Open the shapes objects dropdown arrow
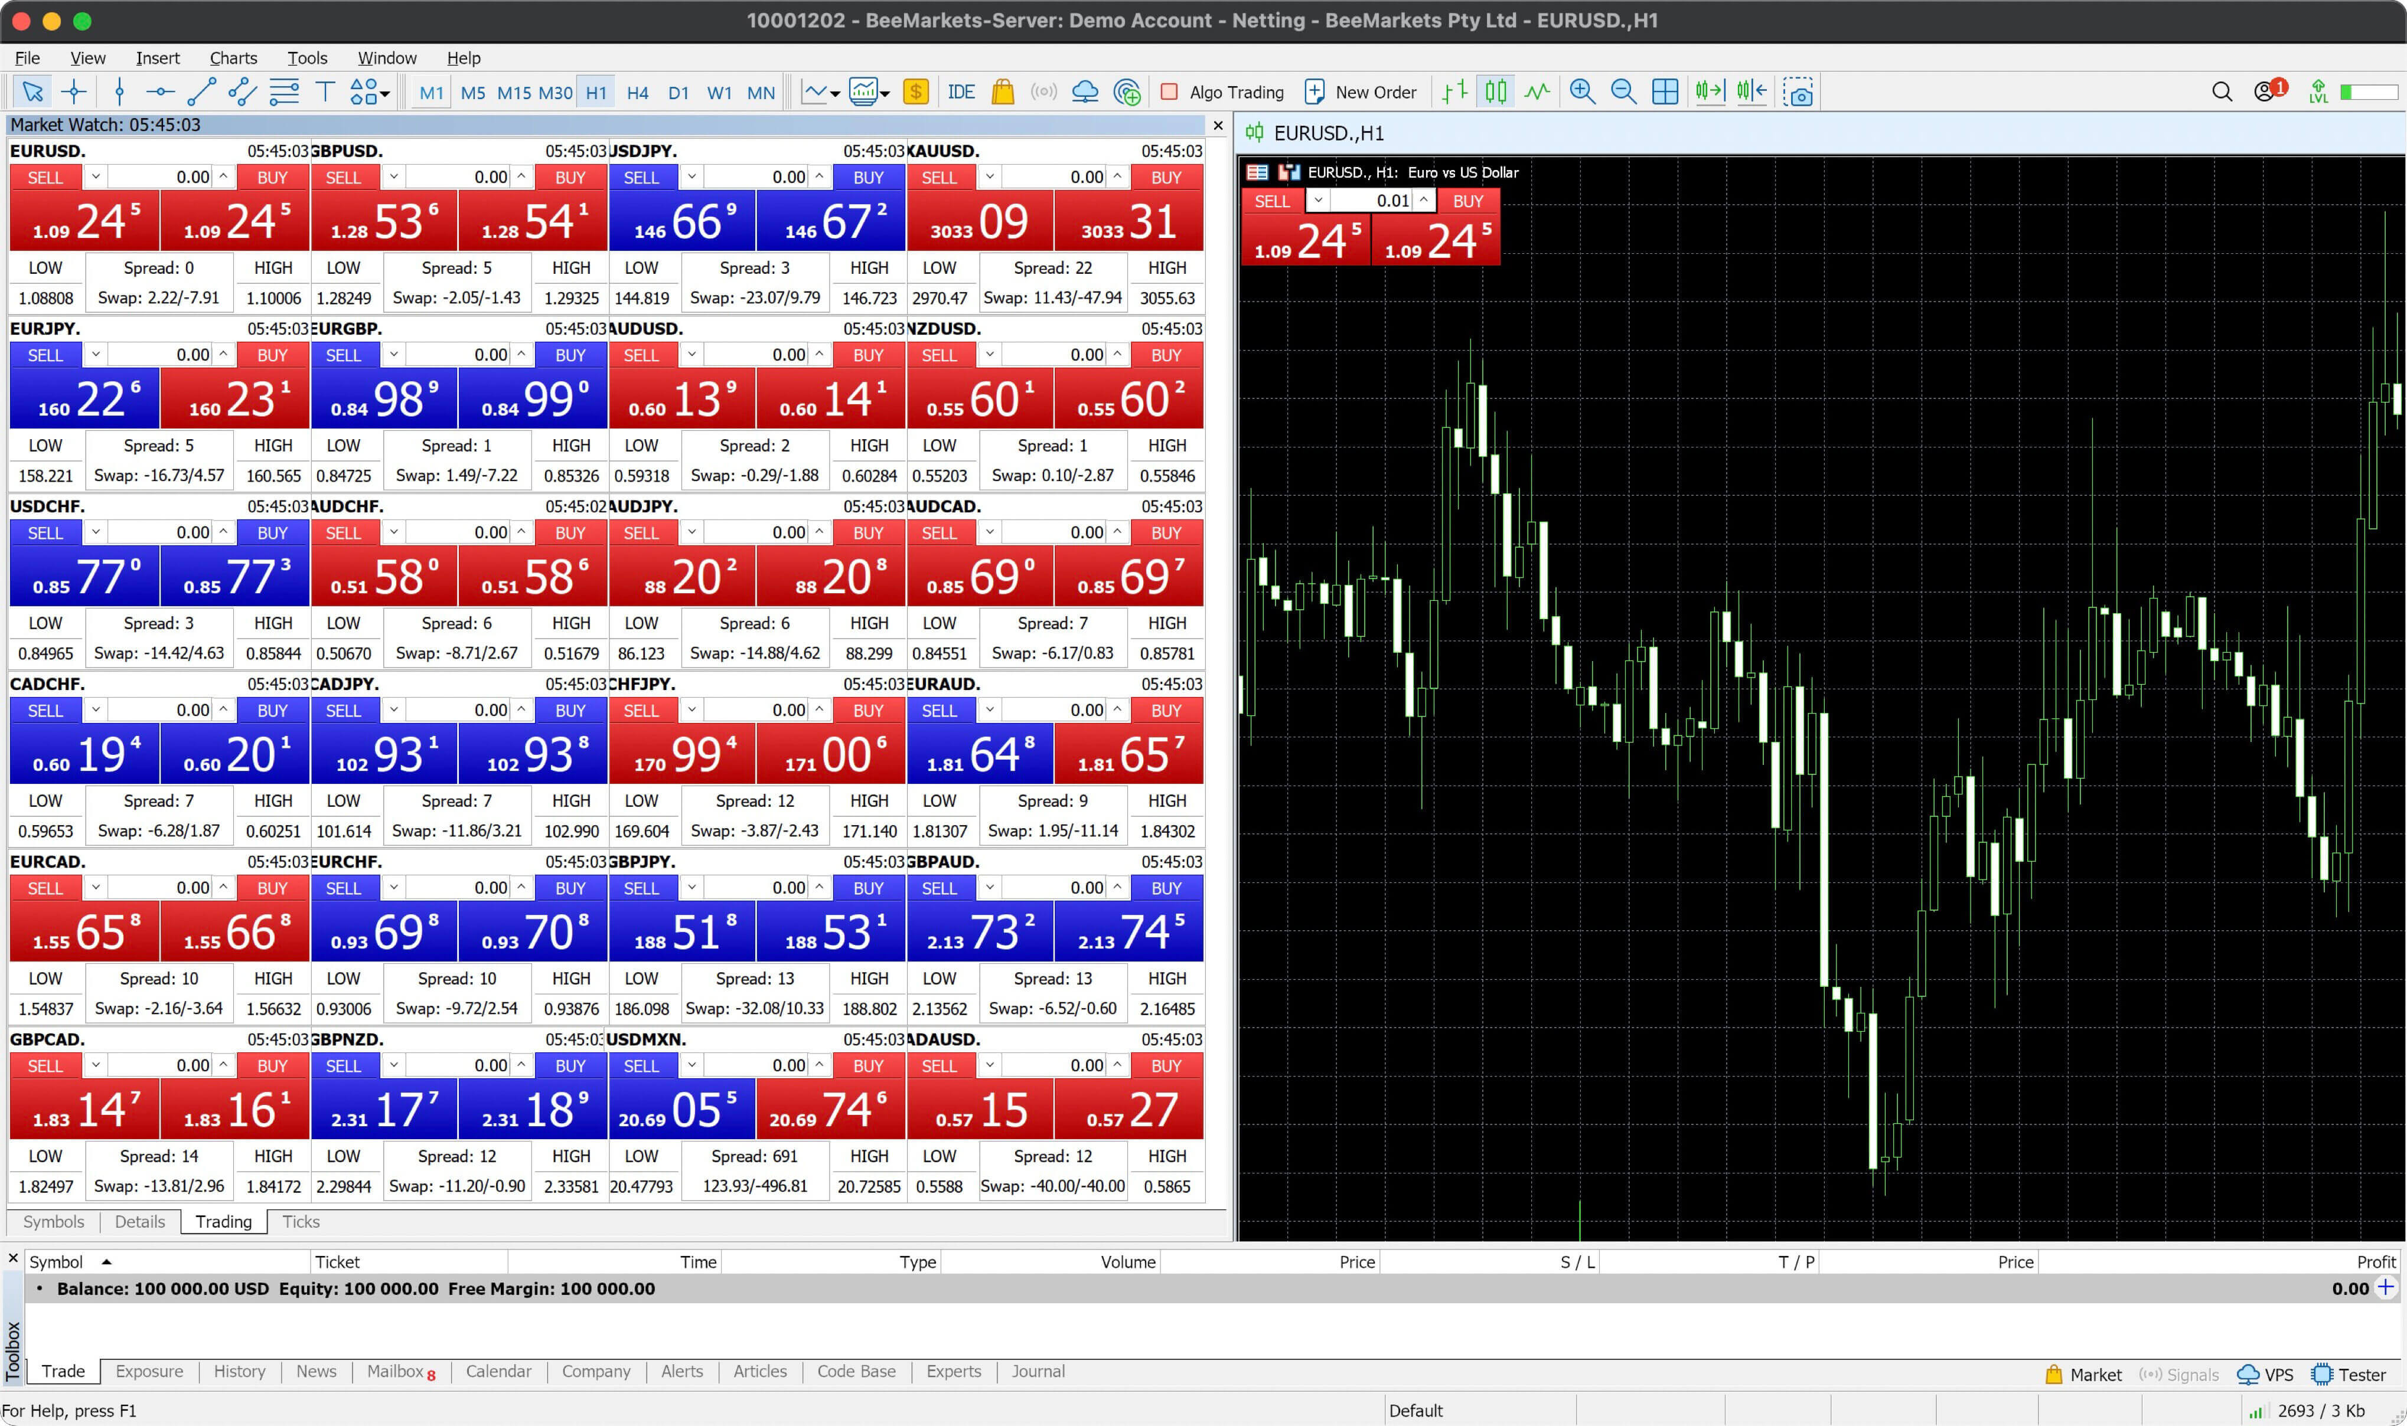This screenshot has width=2407, height=1426. pos(386,94)
